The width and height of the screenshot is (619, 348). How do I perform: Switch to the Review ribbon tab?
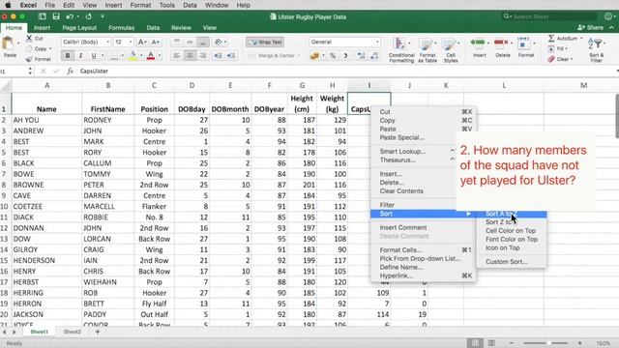[x=181, y=28]
